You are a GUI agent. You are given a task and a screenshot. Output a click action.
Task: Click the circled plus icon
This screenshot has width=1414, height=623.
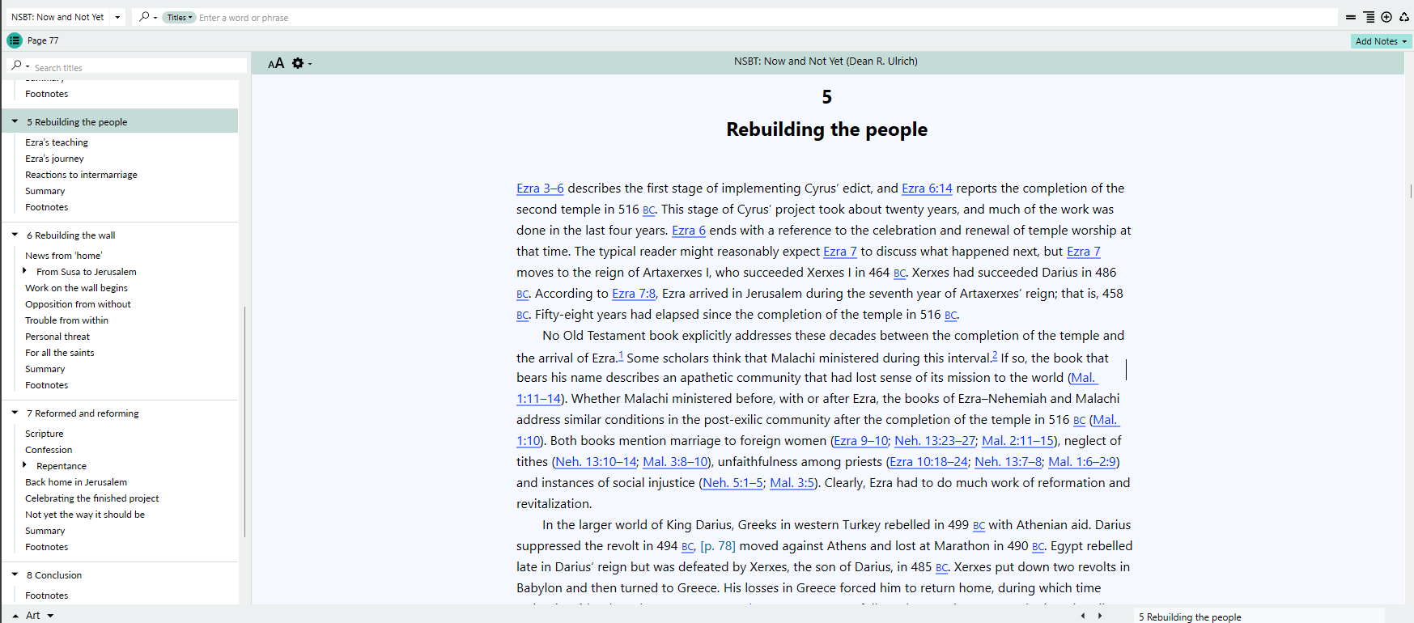point(1386,17)
